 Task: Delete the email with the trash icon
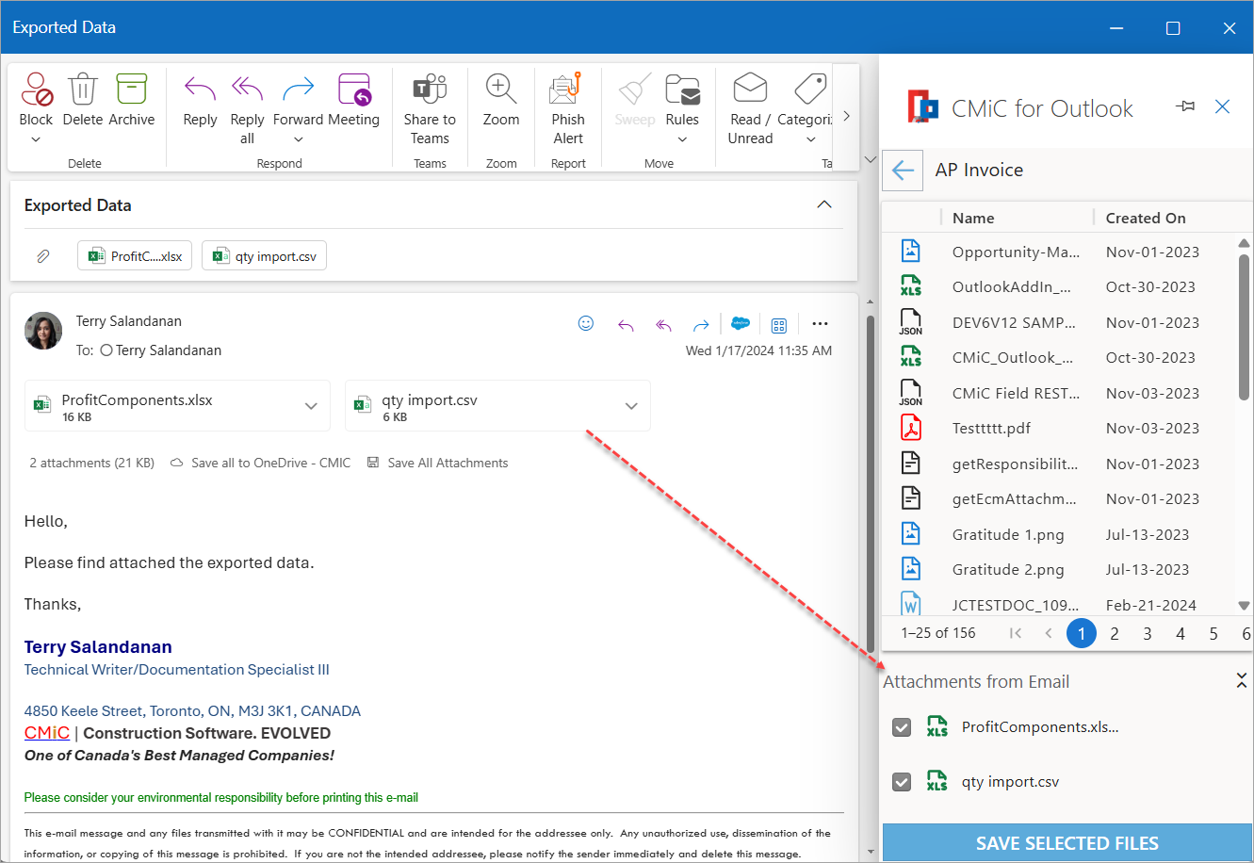click(83, 90)
